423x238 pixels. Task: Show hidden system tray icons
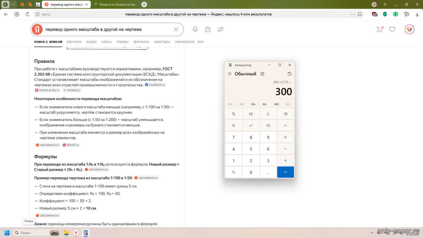point(372,233)
